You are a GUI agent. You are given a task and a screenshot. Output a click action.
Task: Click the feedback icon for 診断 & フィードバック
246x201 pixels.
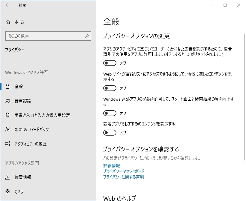(7, 129)
